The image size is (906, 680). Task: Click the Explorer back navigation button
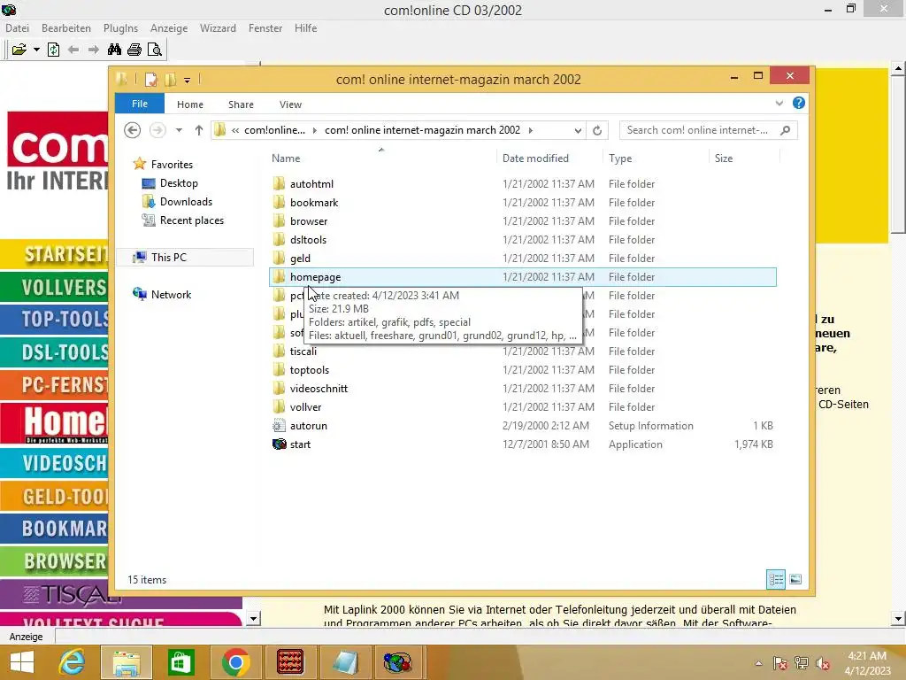click(x=133, y=130)
